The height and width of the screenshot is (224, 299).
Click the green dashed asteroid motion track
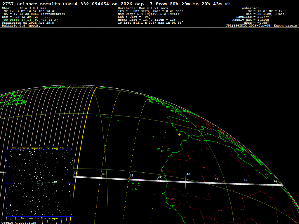(x=48, y=183)
